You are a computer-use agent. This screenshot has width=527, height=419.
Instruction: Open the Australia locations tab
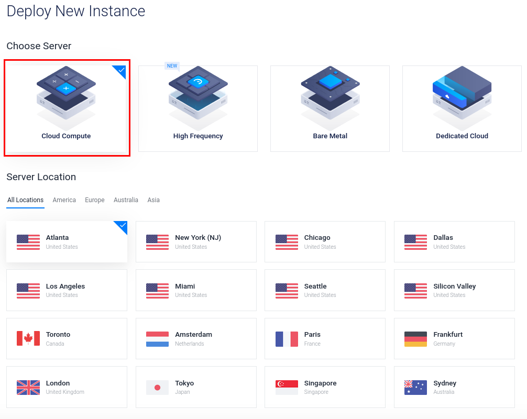126,200
